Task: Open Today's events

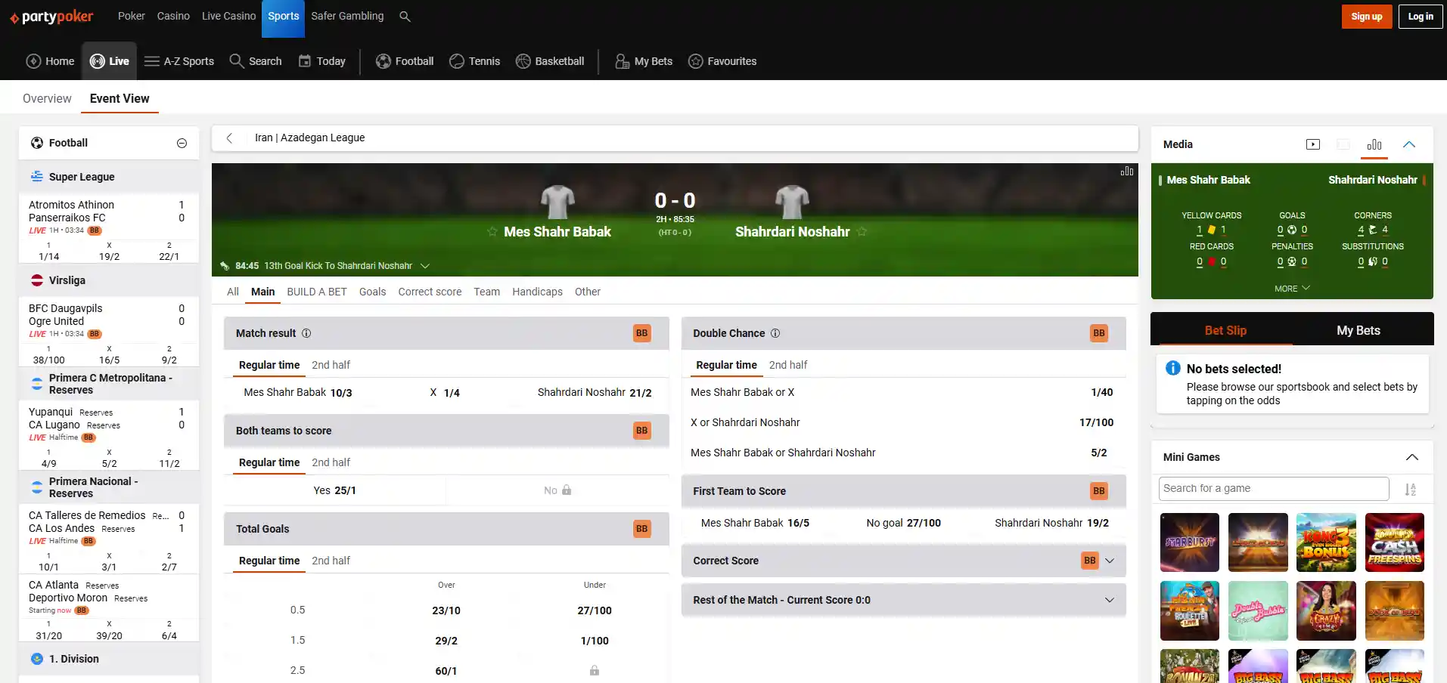Action: tap(321, 61)
